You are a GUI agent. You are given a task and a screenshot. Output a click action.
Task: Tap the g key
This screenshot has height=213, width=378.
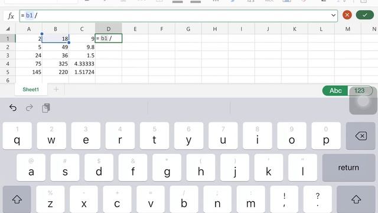[x=167, y=167]
